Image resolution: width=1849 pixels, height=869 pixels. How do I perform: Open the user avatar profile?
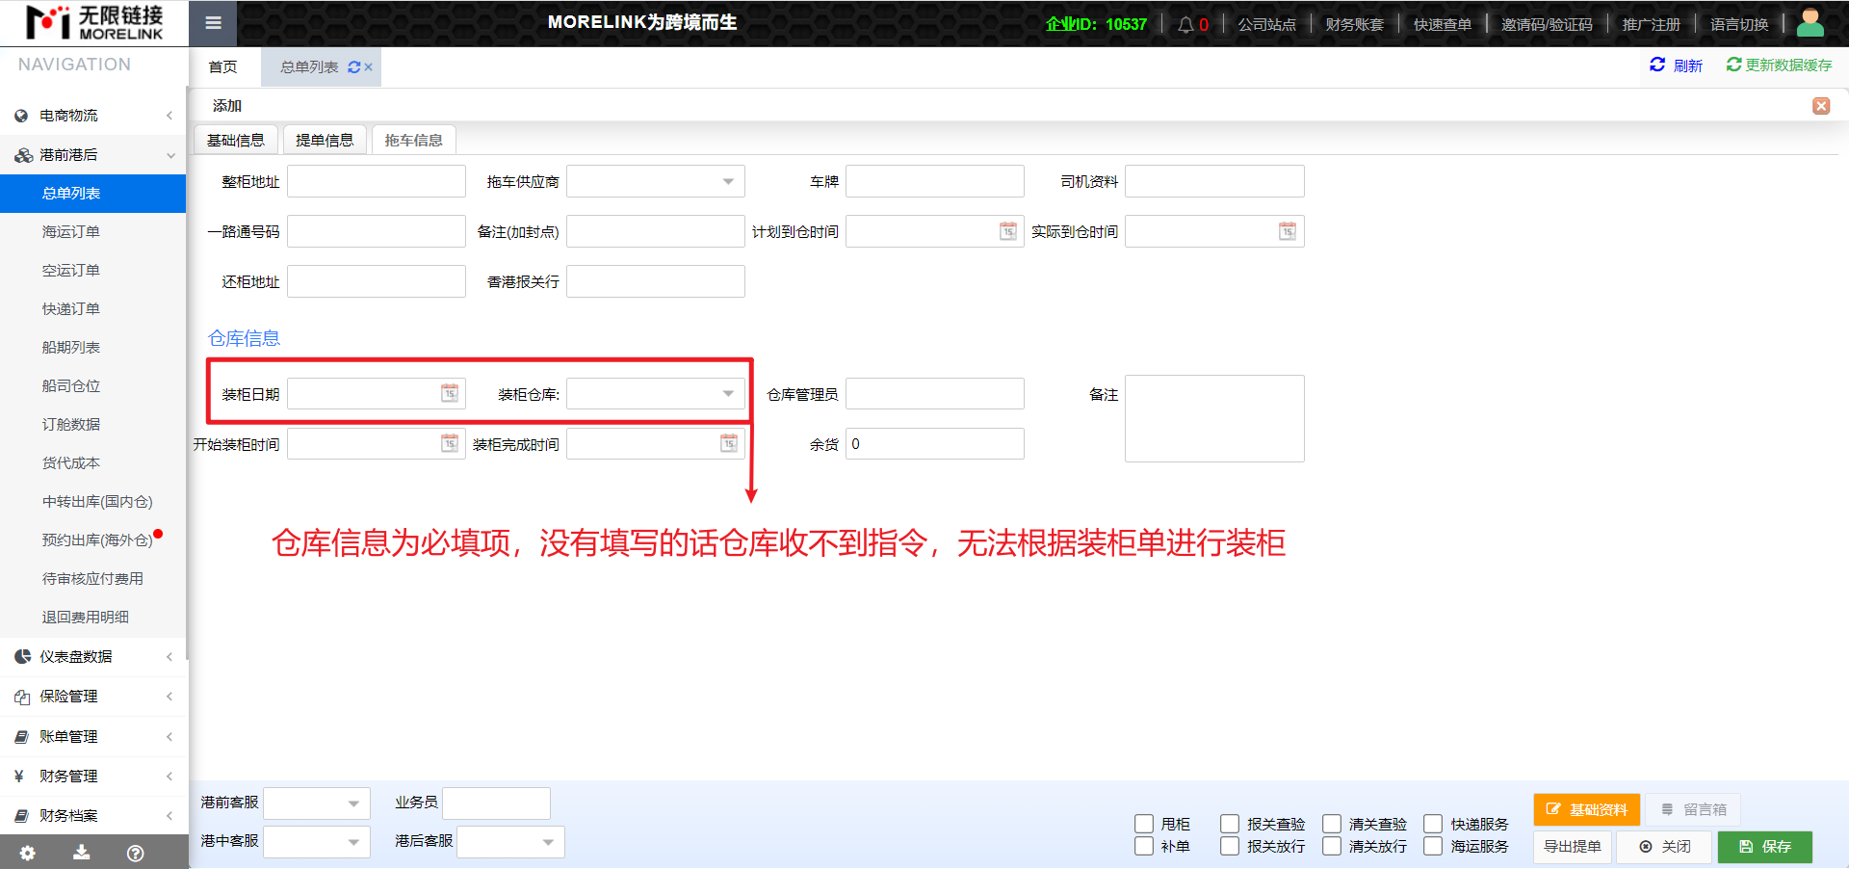tap(1810, 23)
